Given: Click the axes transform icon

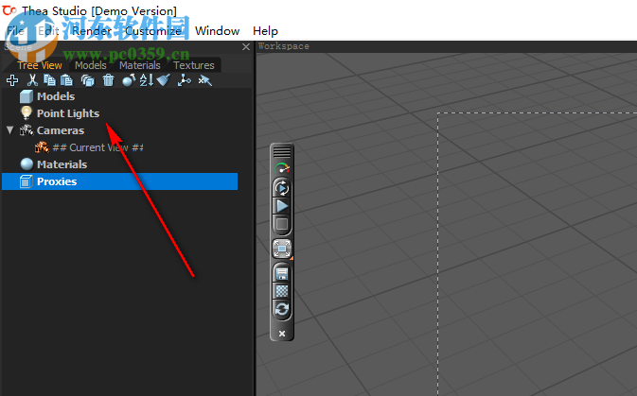Looking at the screenshot, I should 184,80.
